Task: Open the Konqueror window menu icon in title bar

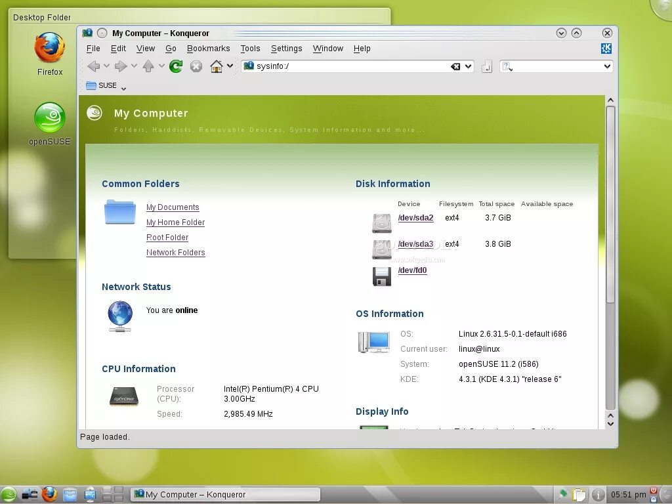Action: (x=87, y=33)
